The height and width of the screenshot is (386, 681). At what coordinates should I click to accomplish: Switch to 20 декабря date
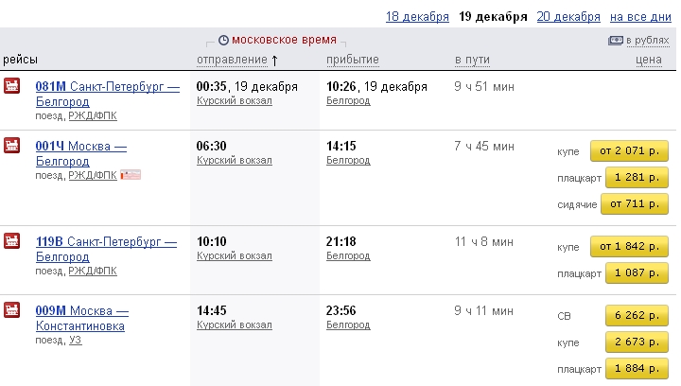568,17
